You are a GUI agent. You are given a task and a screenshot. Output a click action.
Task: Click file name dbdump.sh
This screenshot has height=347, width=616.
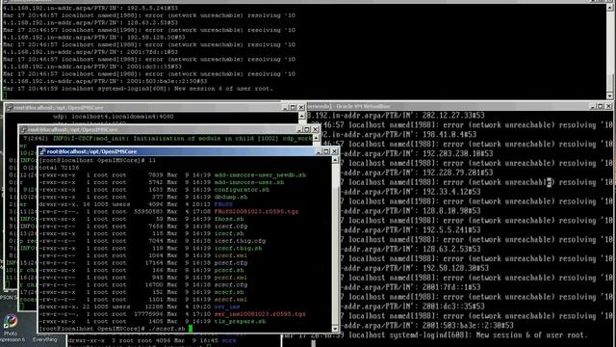coord(231,197)
